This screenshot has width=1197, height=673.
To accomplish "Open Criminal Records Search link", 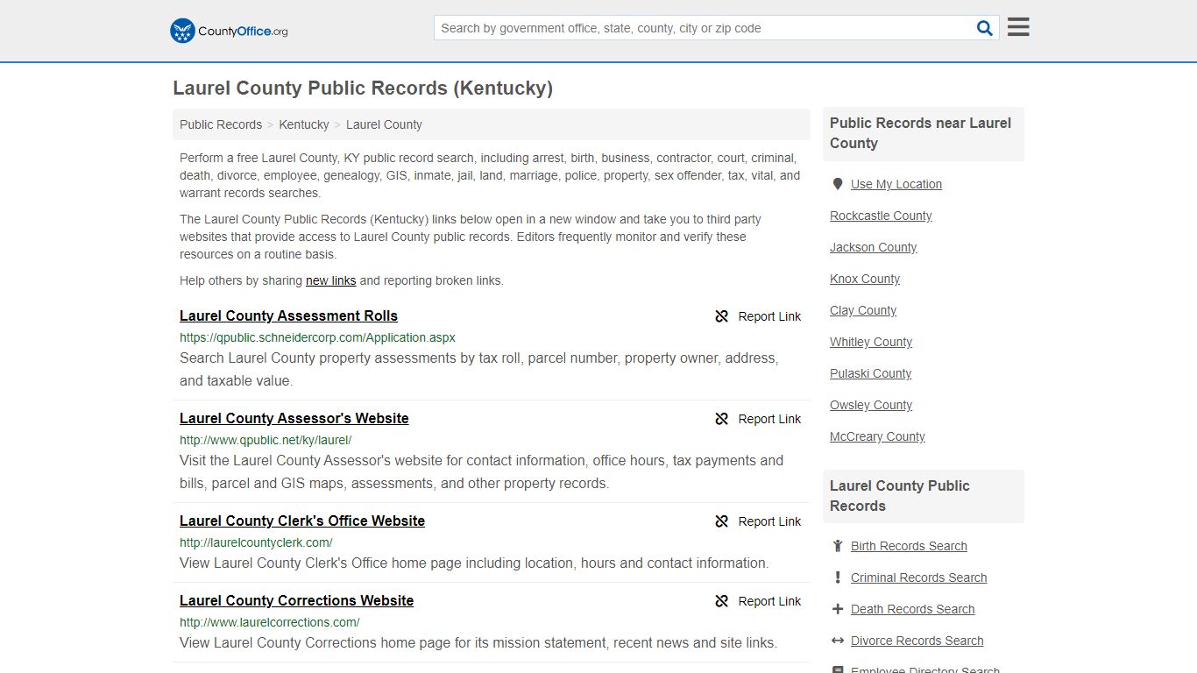I will tap(918, 577).
